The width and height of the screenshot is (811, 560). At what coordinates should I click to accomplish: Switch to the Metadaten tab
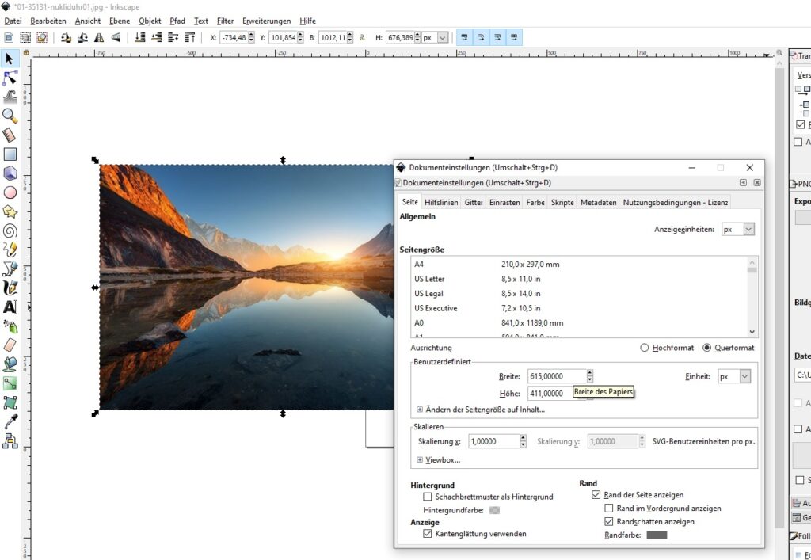598,203
